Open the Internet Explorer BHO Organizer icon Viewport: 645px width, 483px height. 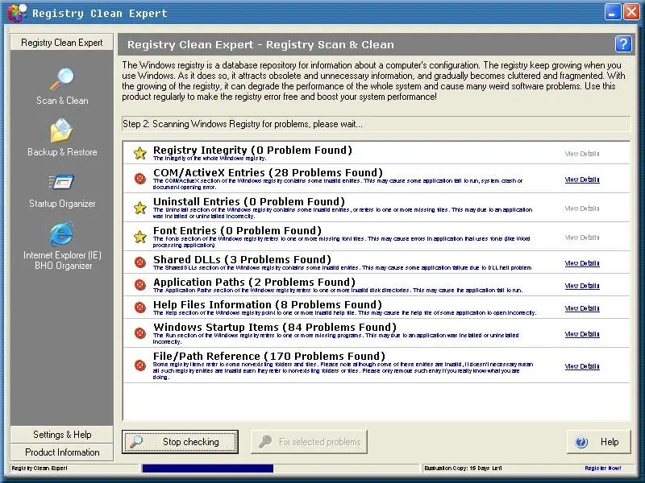(x=62, y=234)
